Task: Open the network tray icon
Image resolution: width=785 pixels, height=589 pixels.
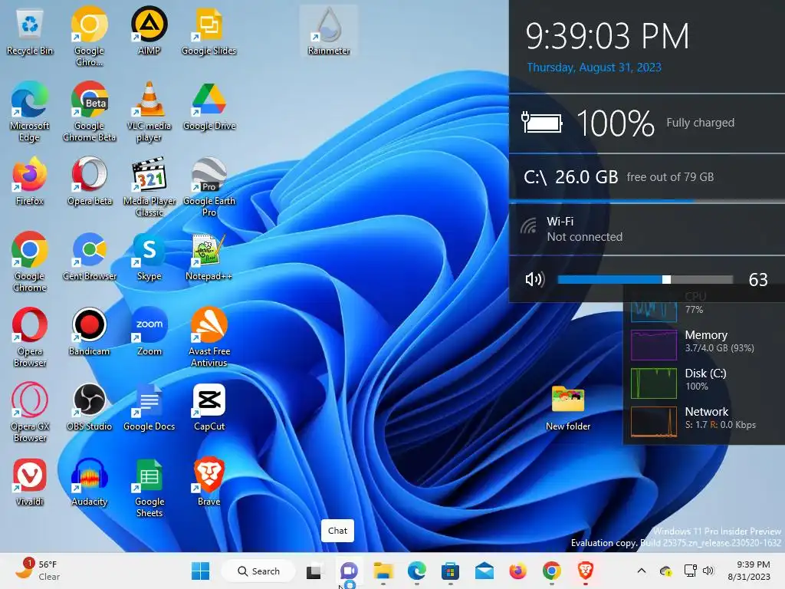Action: tap(691, 571)
